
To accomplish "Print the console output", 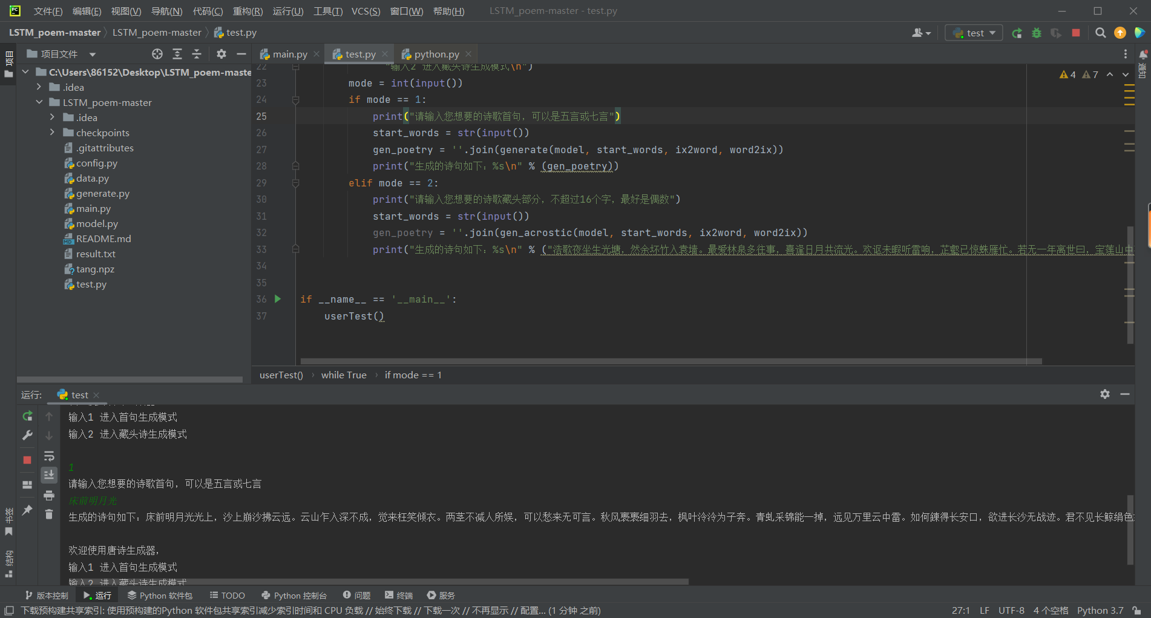I will tap(49, 496).
